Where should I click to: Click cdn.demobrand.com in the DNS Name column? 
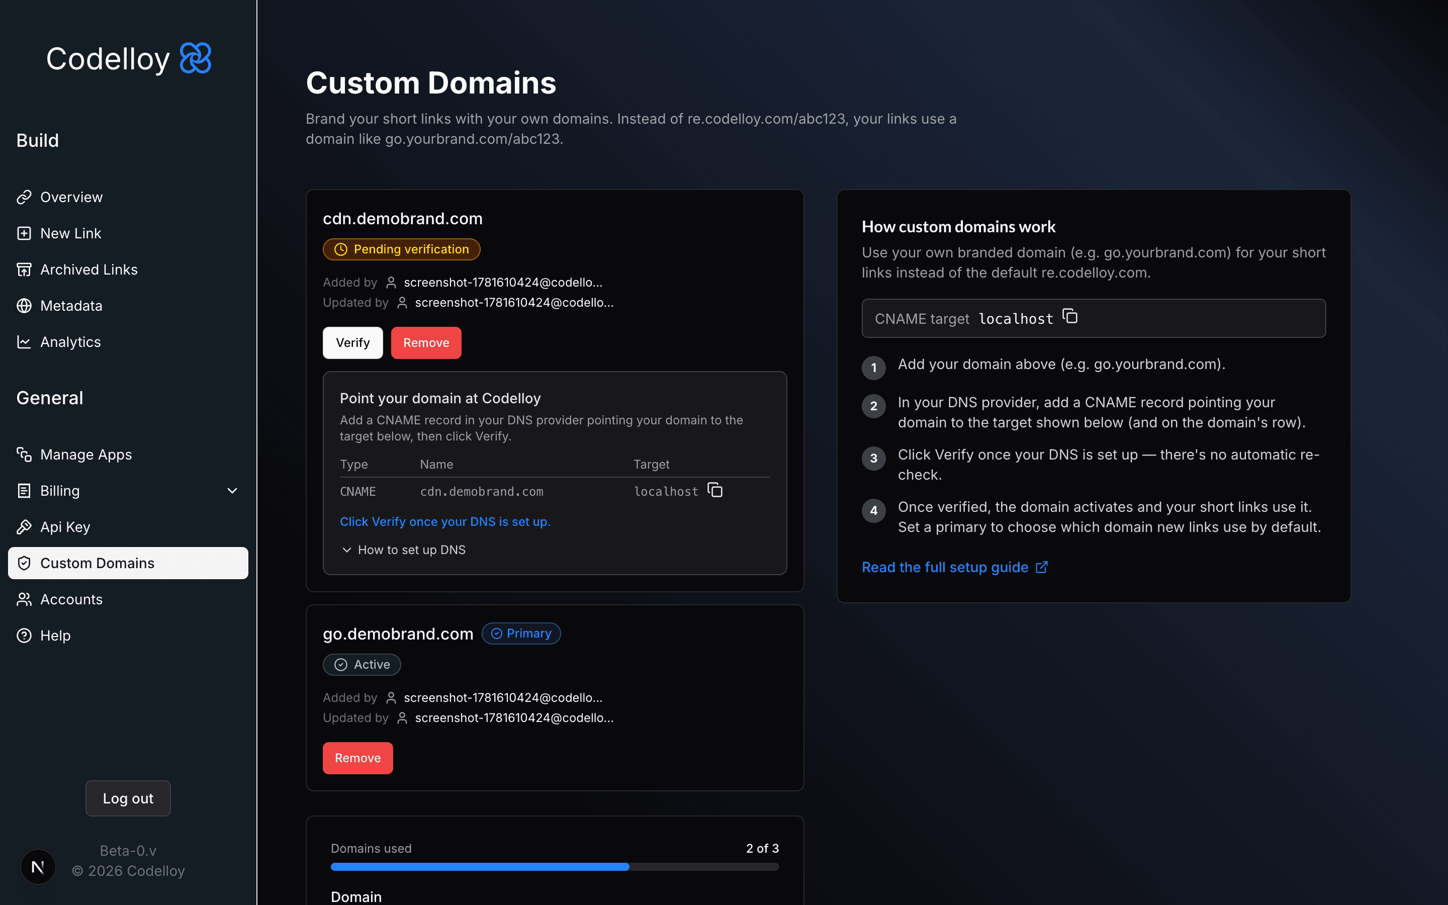click(x=482, y=491)
